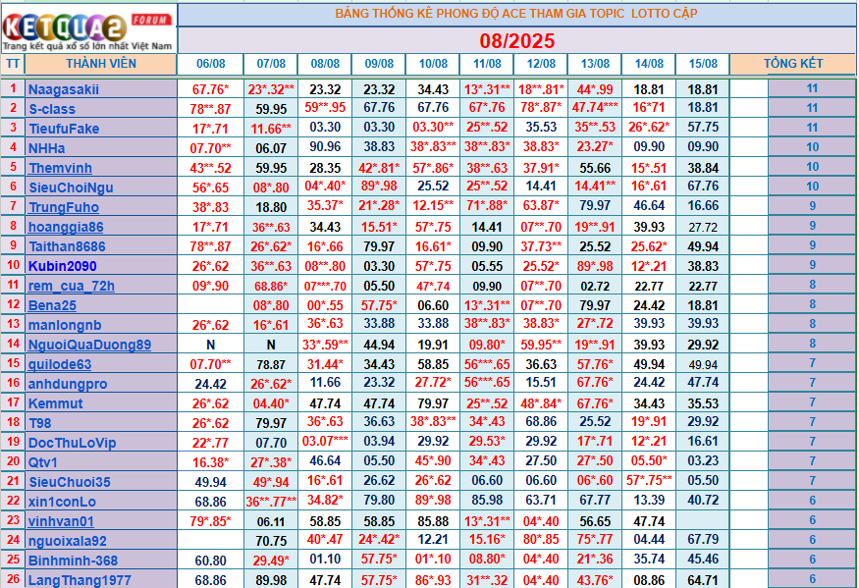Open the Binhminh-368 member link
This screenshot has height=588, width=859.
coord(73,561)
